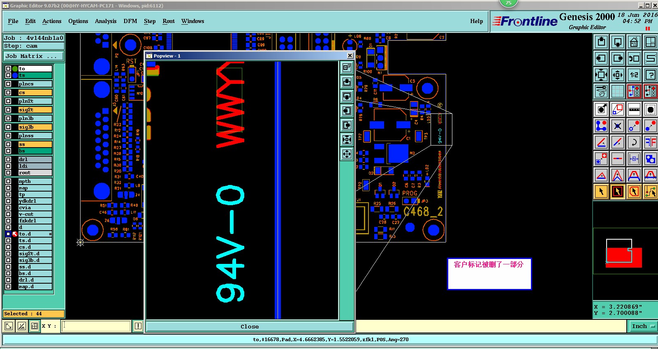The height and width of the screenshot is (349, 658).
Task: Click the Popview zoom-in icon
Action: tap(347, 140)
